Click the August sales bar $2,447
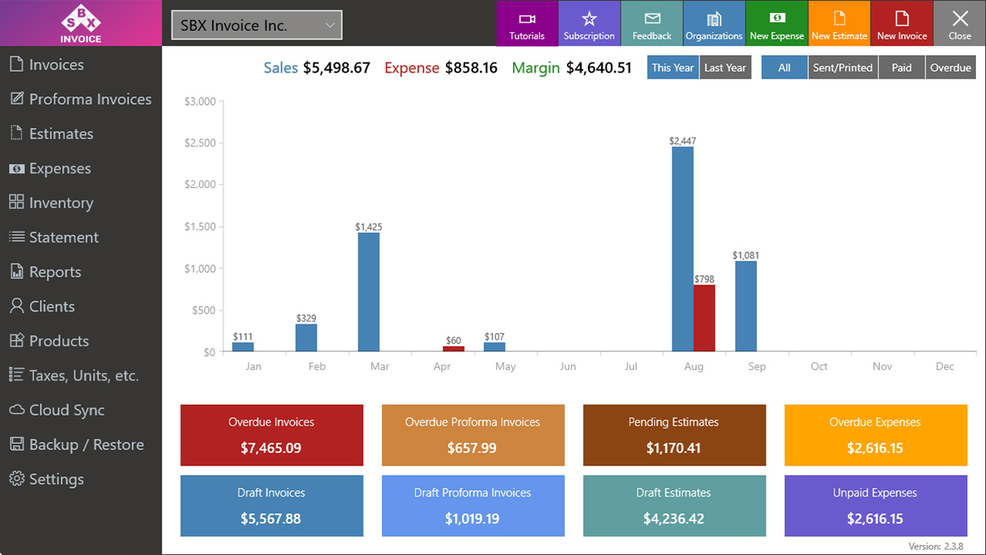Screen dimensions: 986x555 [682, 249]
